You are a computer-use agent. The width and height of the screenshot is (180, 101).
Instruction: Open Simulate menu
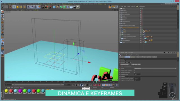(x=35, y=4)
